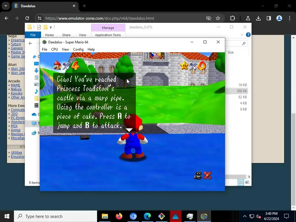Open Chrome three-dot menu
This screenshot has width=296, height=222.
point(290,18)
